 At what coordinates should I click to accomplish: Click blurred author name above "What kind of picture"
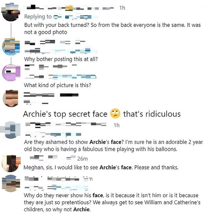coord(51,67)
